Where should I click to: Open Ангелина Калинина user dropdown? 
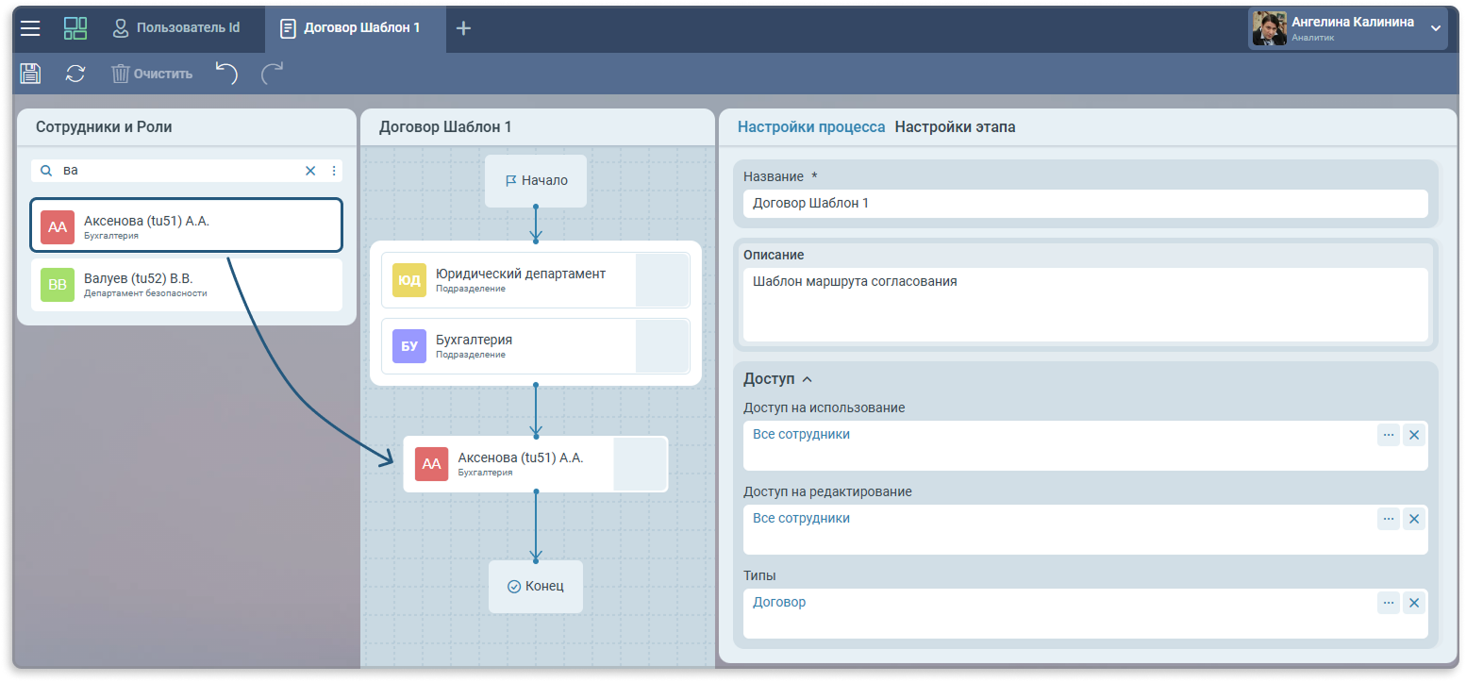pos(1435,28)
